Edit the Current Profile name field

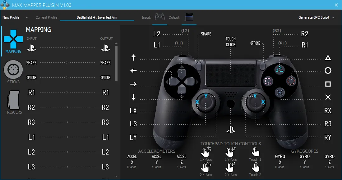pyautogui.click(x=97, y=17)
